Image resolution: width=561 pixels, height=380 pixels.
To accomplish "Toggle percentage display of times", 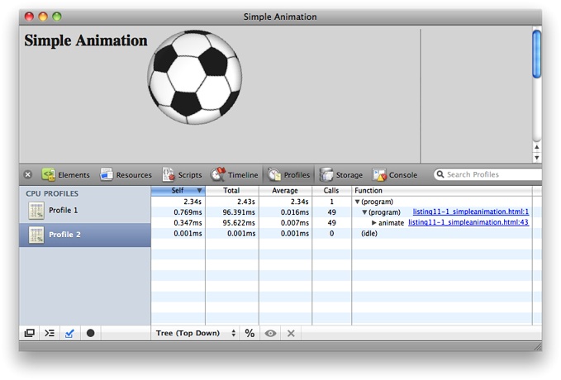I will tap(250, 333).
